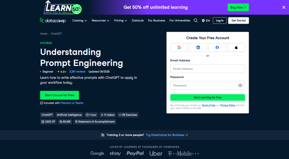289x159 pixels.
Task: Toggle password visibility eye icon
Action: [x=240, y=86]
